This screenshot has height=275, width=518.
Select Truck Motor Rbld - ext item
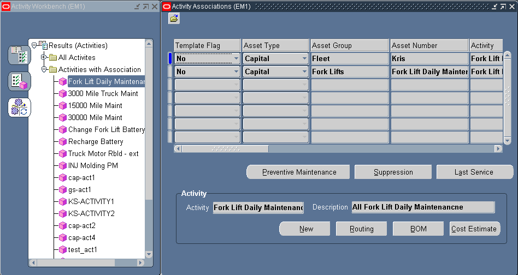click(x=103, y=154)
